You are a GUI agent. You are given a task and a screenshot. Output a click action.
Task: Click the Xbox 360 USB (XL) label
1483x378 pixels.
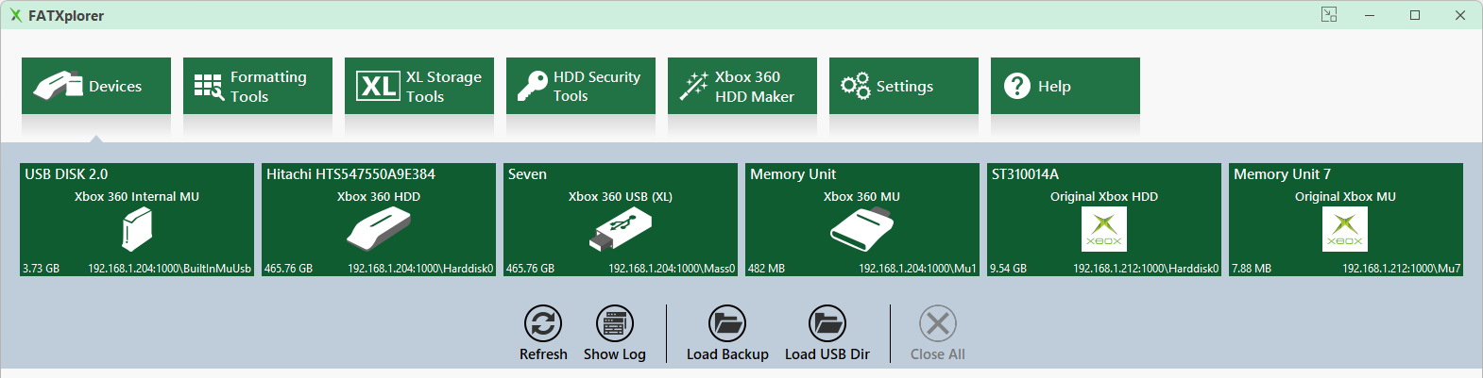621,197
